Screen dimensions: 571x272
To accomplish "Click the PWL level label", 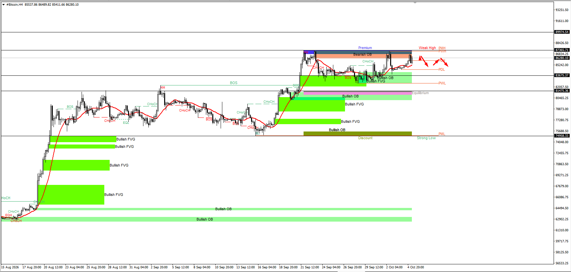I will [442, 83].
